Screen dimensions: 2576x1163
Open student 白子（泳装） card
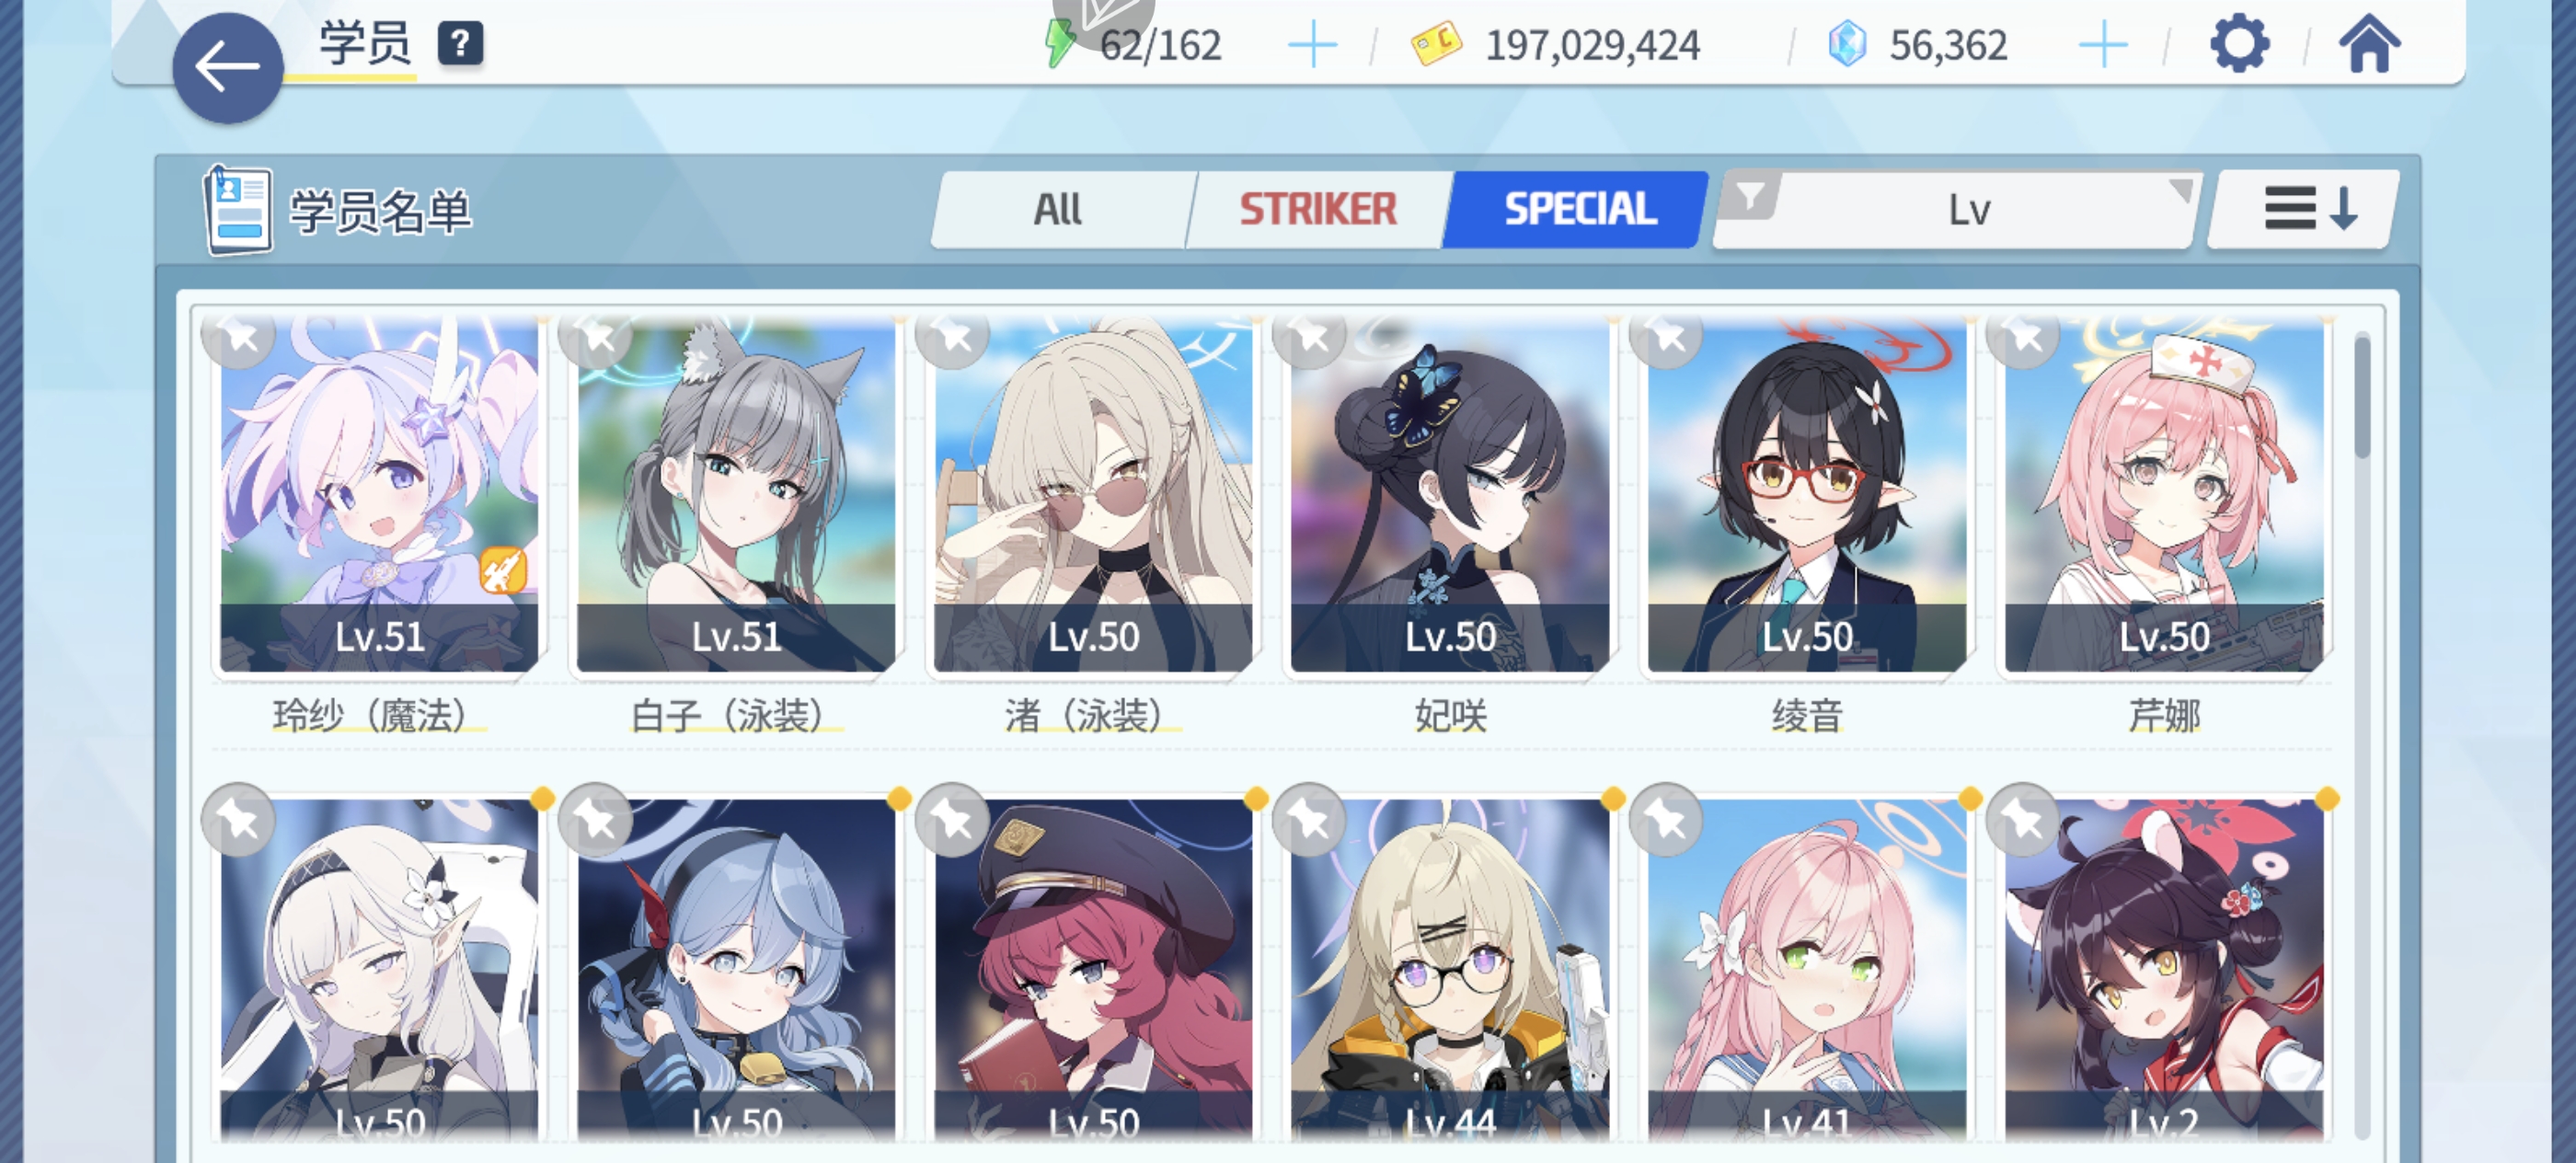point(736,496)
